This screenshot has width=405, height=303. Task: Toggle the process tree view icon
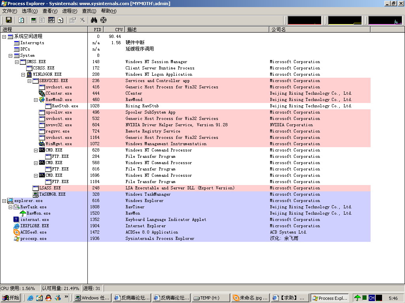coord(42,20)
